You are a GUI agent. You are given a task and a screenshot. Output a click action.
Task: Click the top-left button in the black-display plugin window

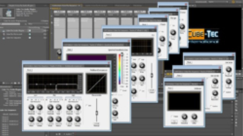click(170, 88)
